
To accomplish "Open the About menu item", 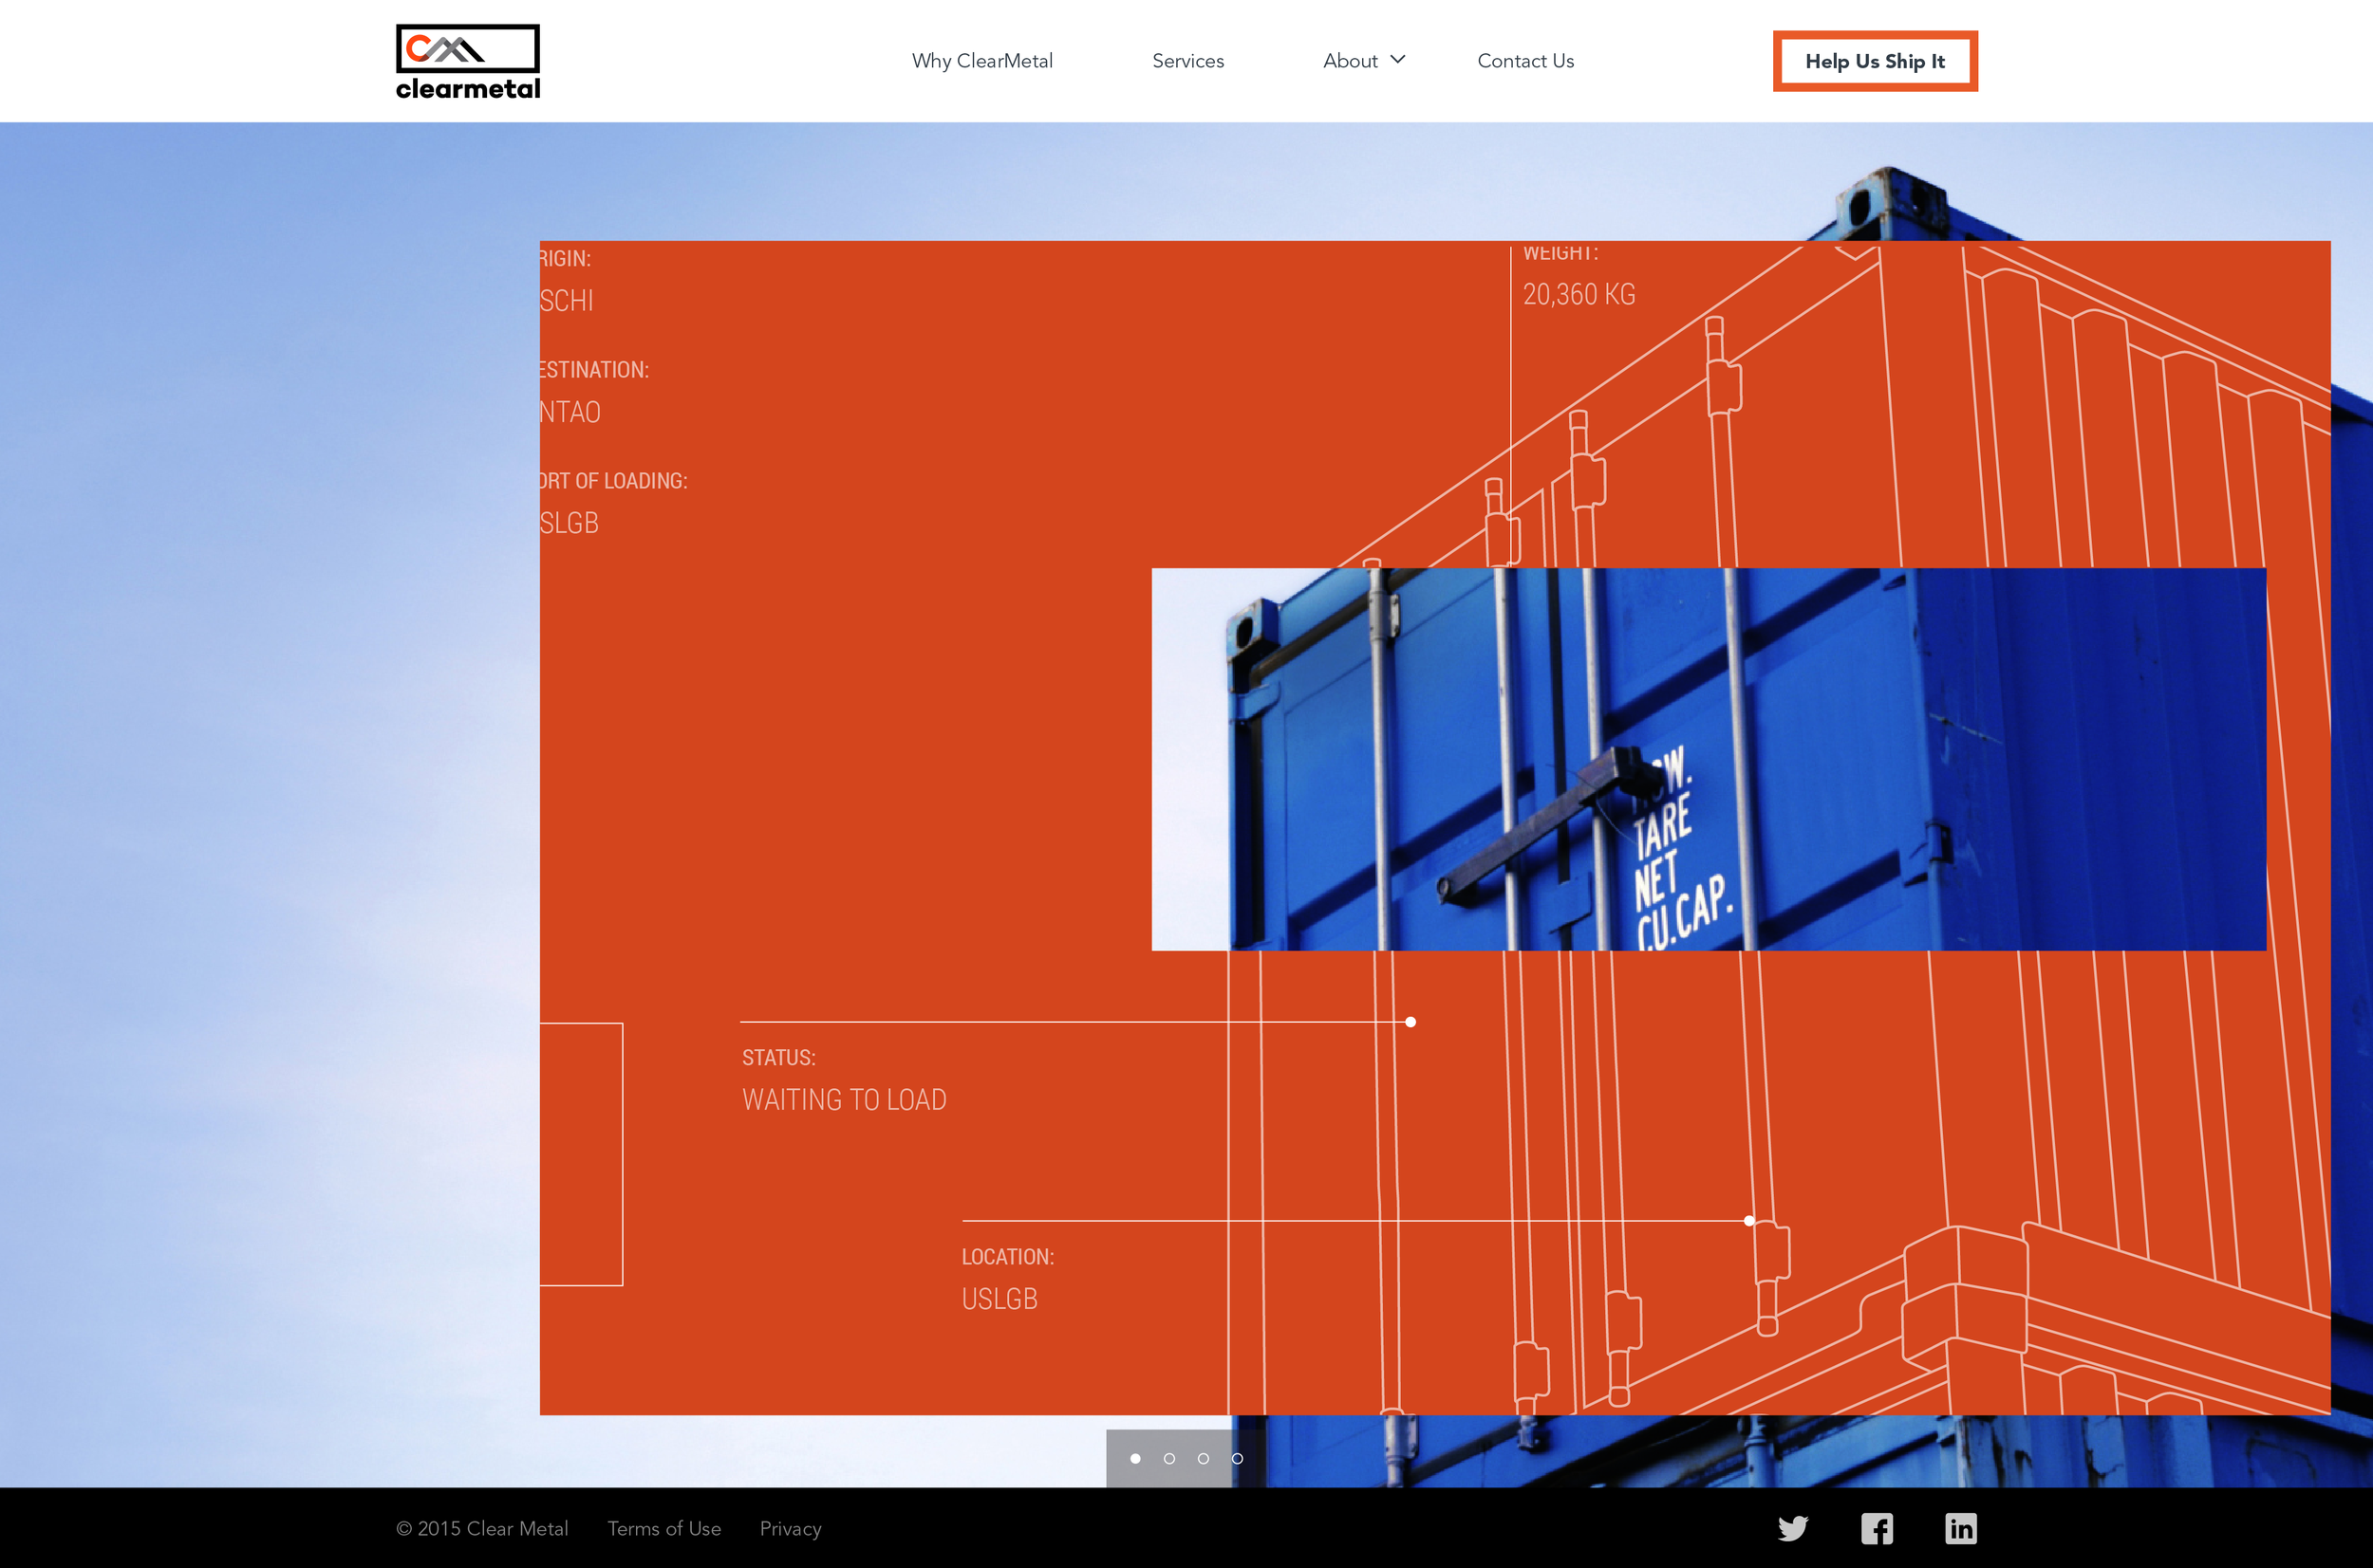I will click(1351, 61).
